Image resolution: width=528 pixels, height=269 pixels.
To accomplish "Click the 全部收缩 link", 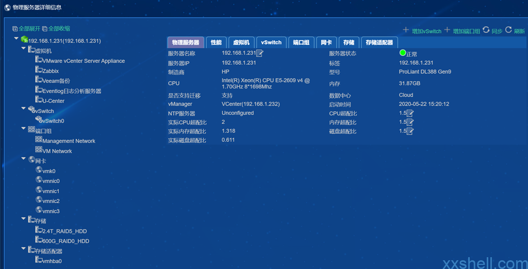I will tap(59, 29).
